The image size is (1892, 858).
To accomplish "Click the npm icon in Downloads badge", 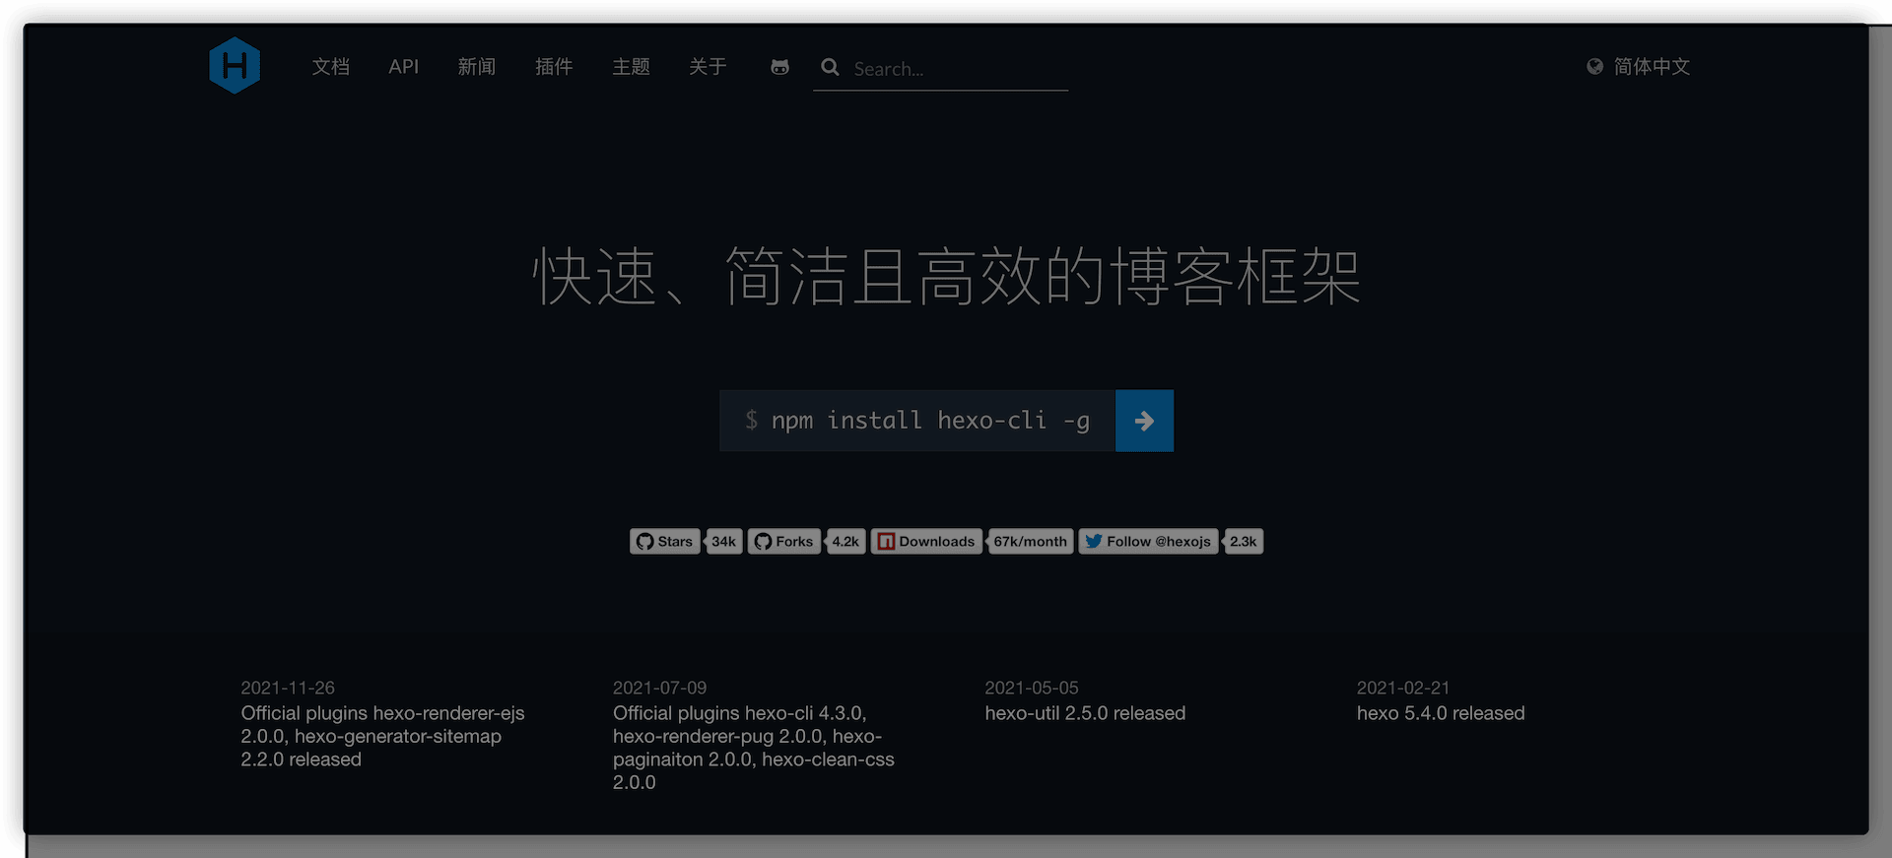I will [886, 542].
